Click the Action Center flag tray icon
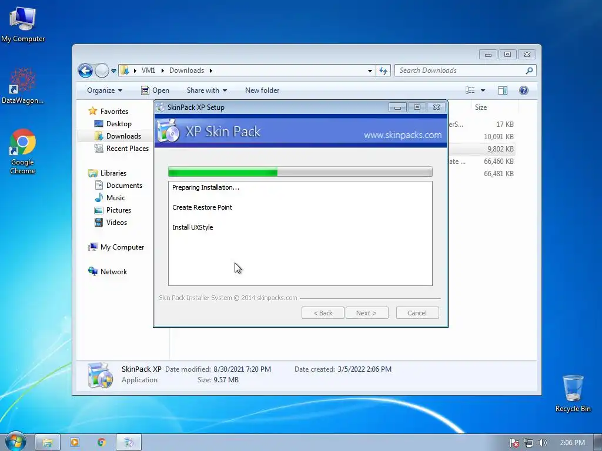 coord(514,443)
